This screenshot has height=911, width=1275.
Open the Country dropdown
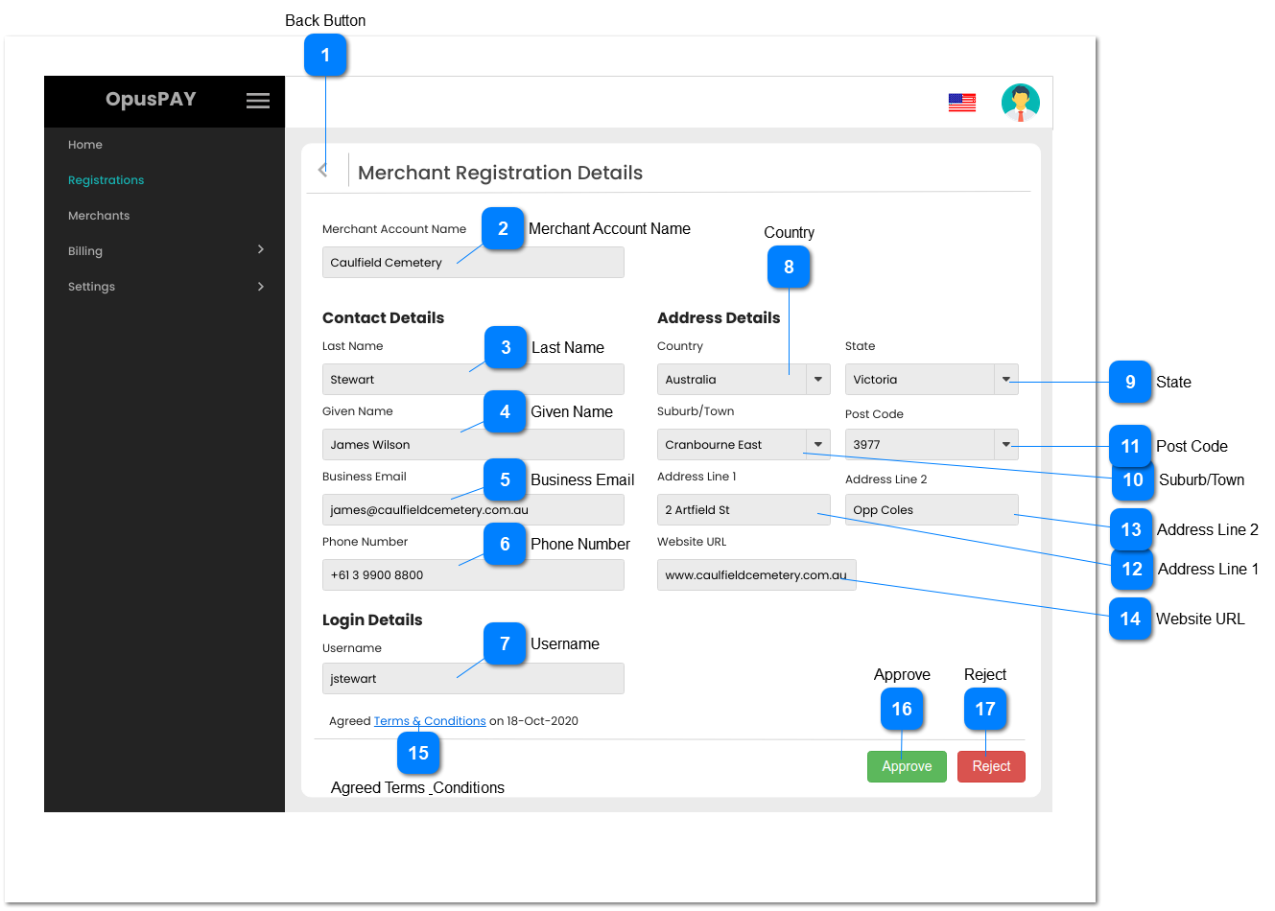(817, 380)
